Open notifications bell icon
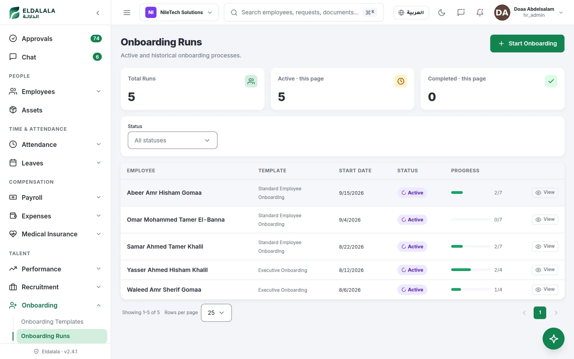 click(480, 13)
